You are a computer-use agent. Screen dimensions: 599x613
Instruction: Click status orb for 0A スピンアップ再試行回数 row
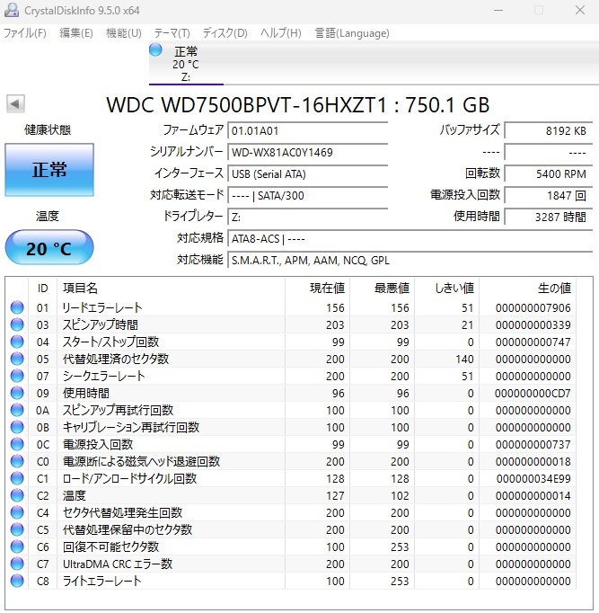pos(17,410)
